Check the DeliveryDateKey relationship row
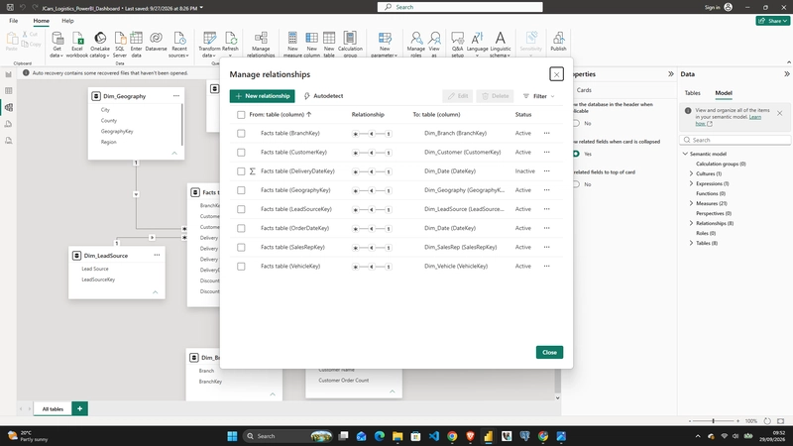 tap(241, 171)
